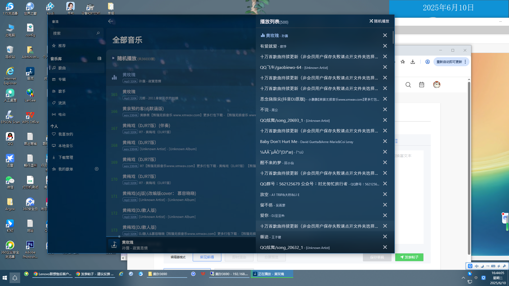This screenshot has width=509, height=286.
Task: Click the music library list icon
Action: 99,59
